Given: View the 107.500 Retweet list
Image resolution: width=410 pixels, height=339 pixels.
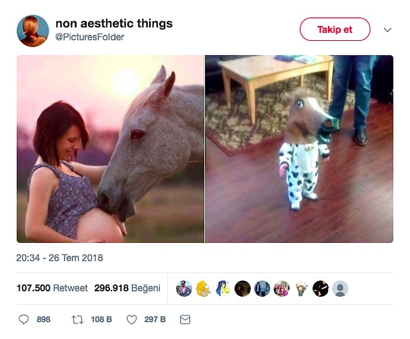Looking at the screenshot, I should click(x=52, y=289).
